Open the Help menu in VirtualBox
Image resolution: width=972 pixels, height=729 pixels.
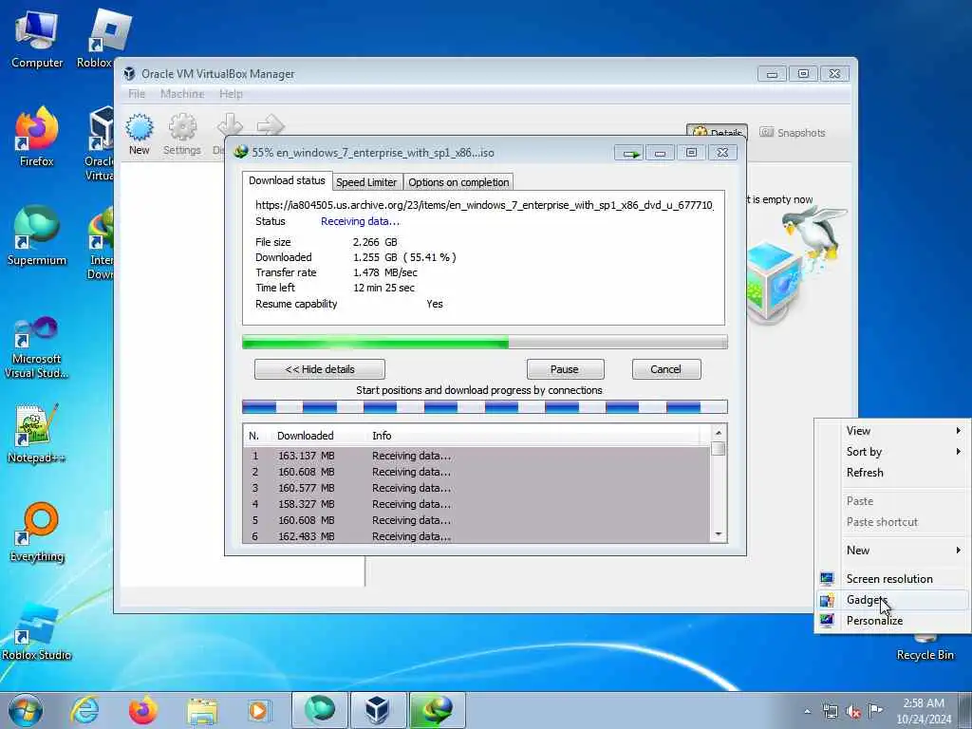pos(231,94)
